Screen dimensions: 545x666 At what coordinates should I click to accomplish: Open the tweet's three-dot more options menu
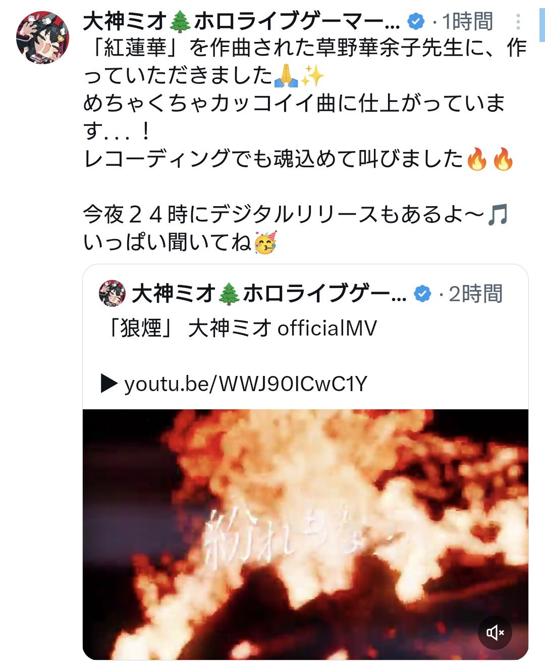tap(518, 22)
